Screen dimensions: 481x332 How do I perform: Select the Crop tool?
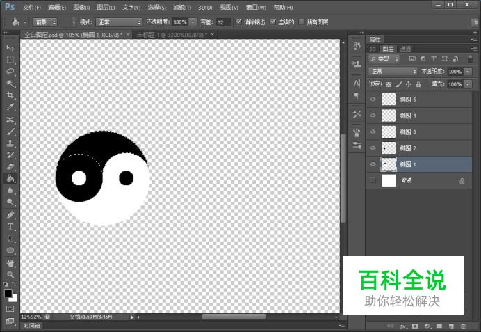click(x=10, y=95)
